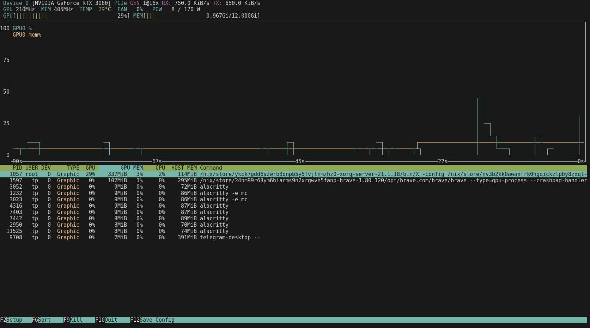Click the Command column header

[x=211, y=168]
